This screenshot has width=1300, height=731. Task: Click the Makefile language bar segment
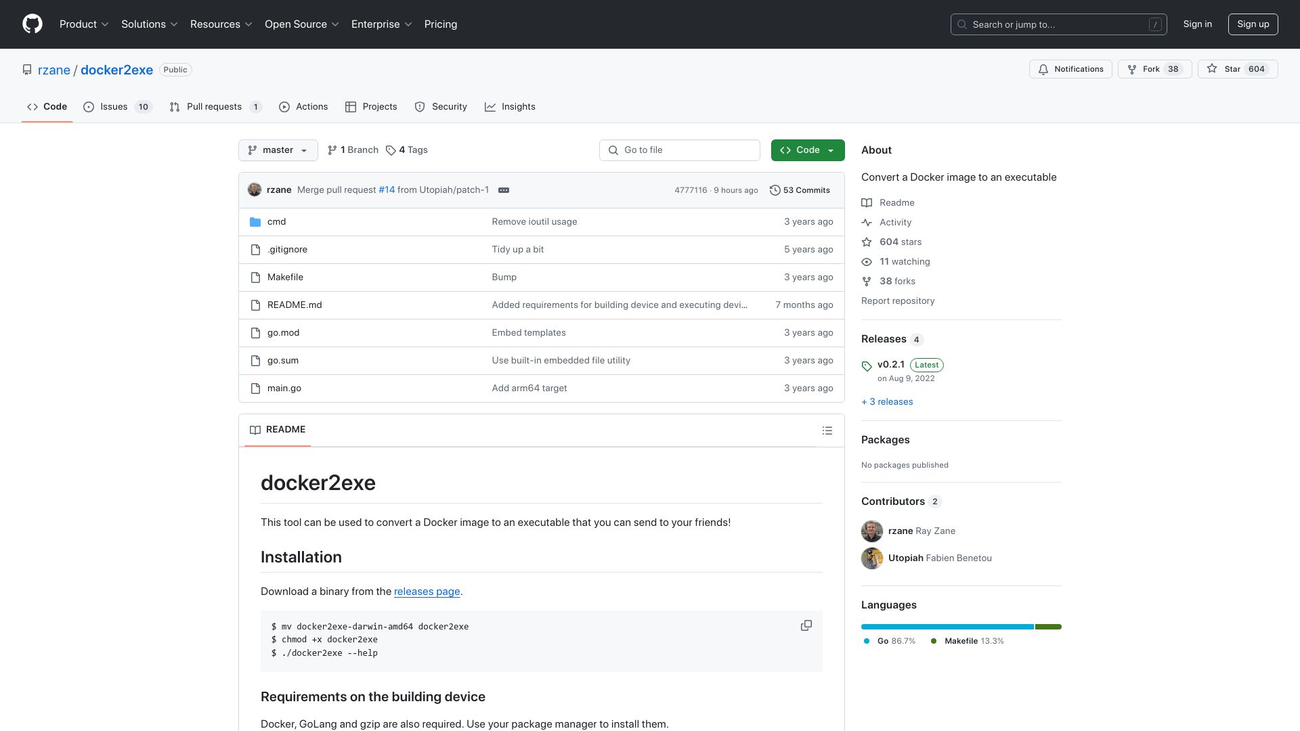(1048, 627)
